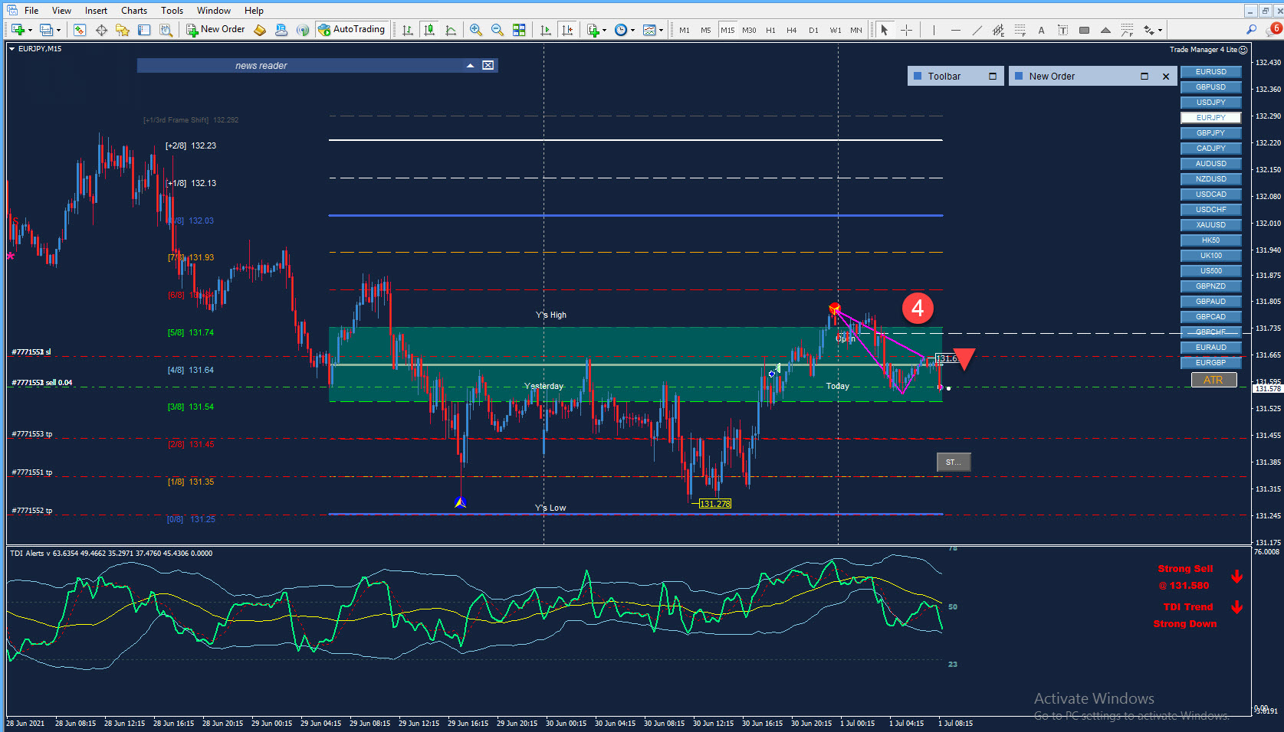Tile chart windows icon
The height and width of the screenshot is (732, 1284).
click(519, 30)
